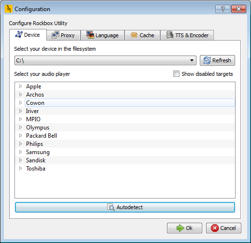Click the Proxy tab network icon
251x243 pixels.
tap(56, 35)
